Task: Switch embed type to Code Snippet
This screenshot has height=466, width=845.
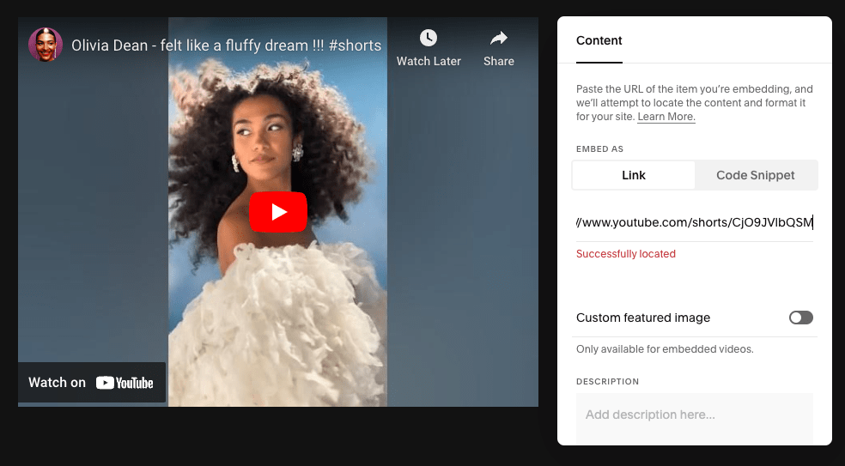Action: point(755,175)
